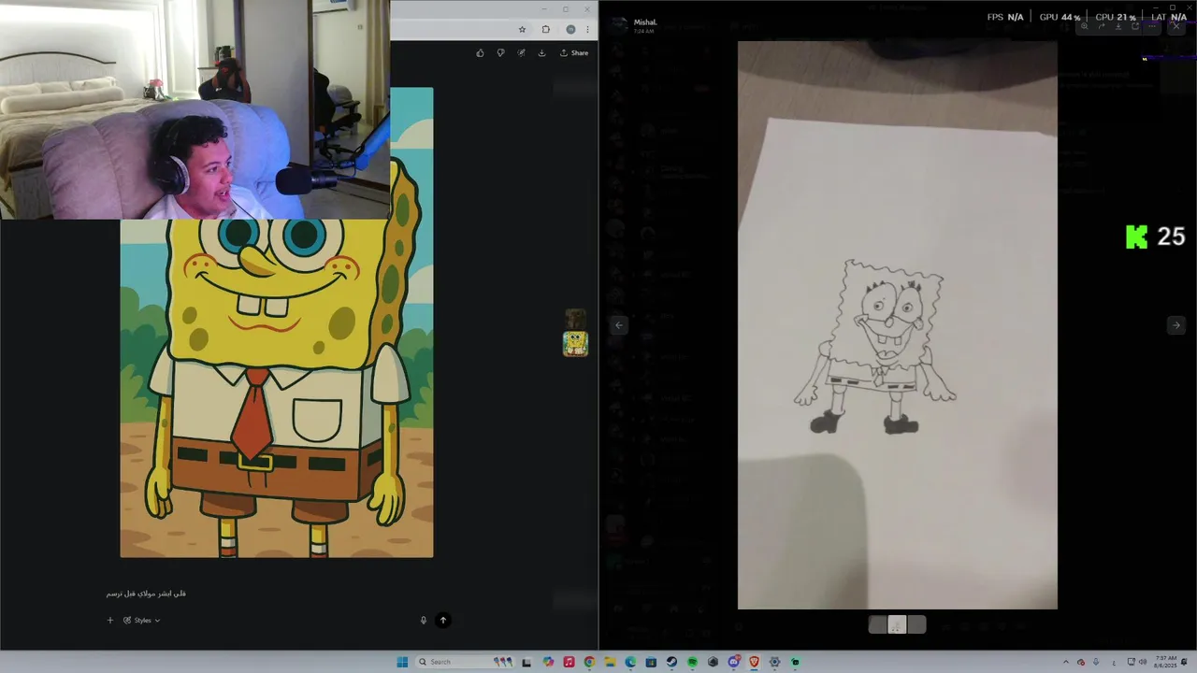This screenshot has width=1197, height=673.
Task: Show hidden system tray icons chevron
Action: pos(1065,662)
